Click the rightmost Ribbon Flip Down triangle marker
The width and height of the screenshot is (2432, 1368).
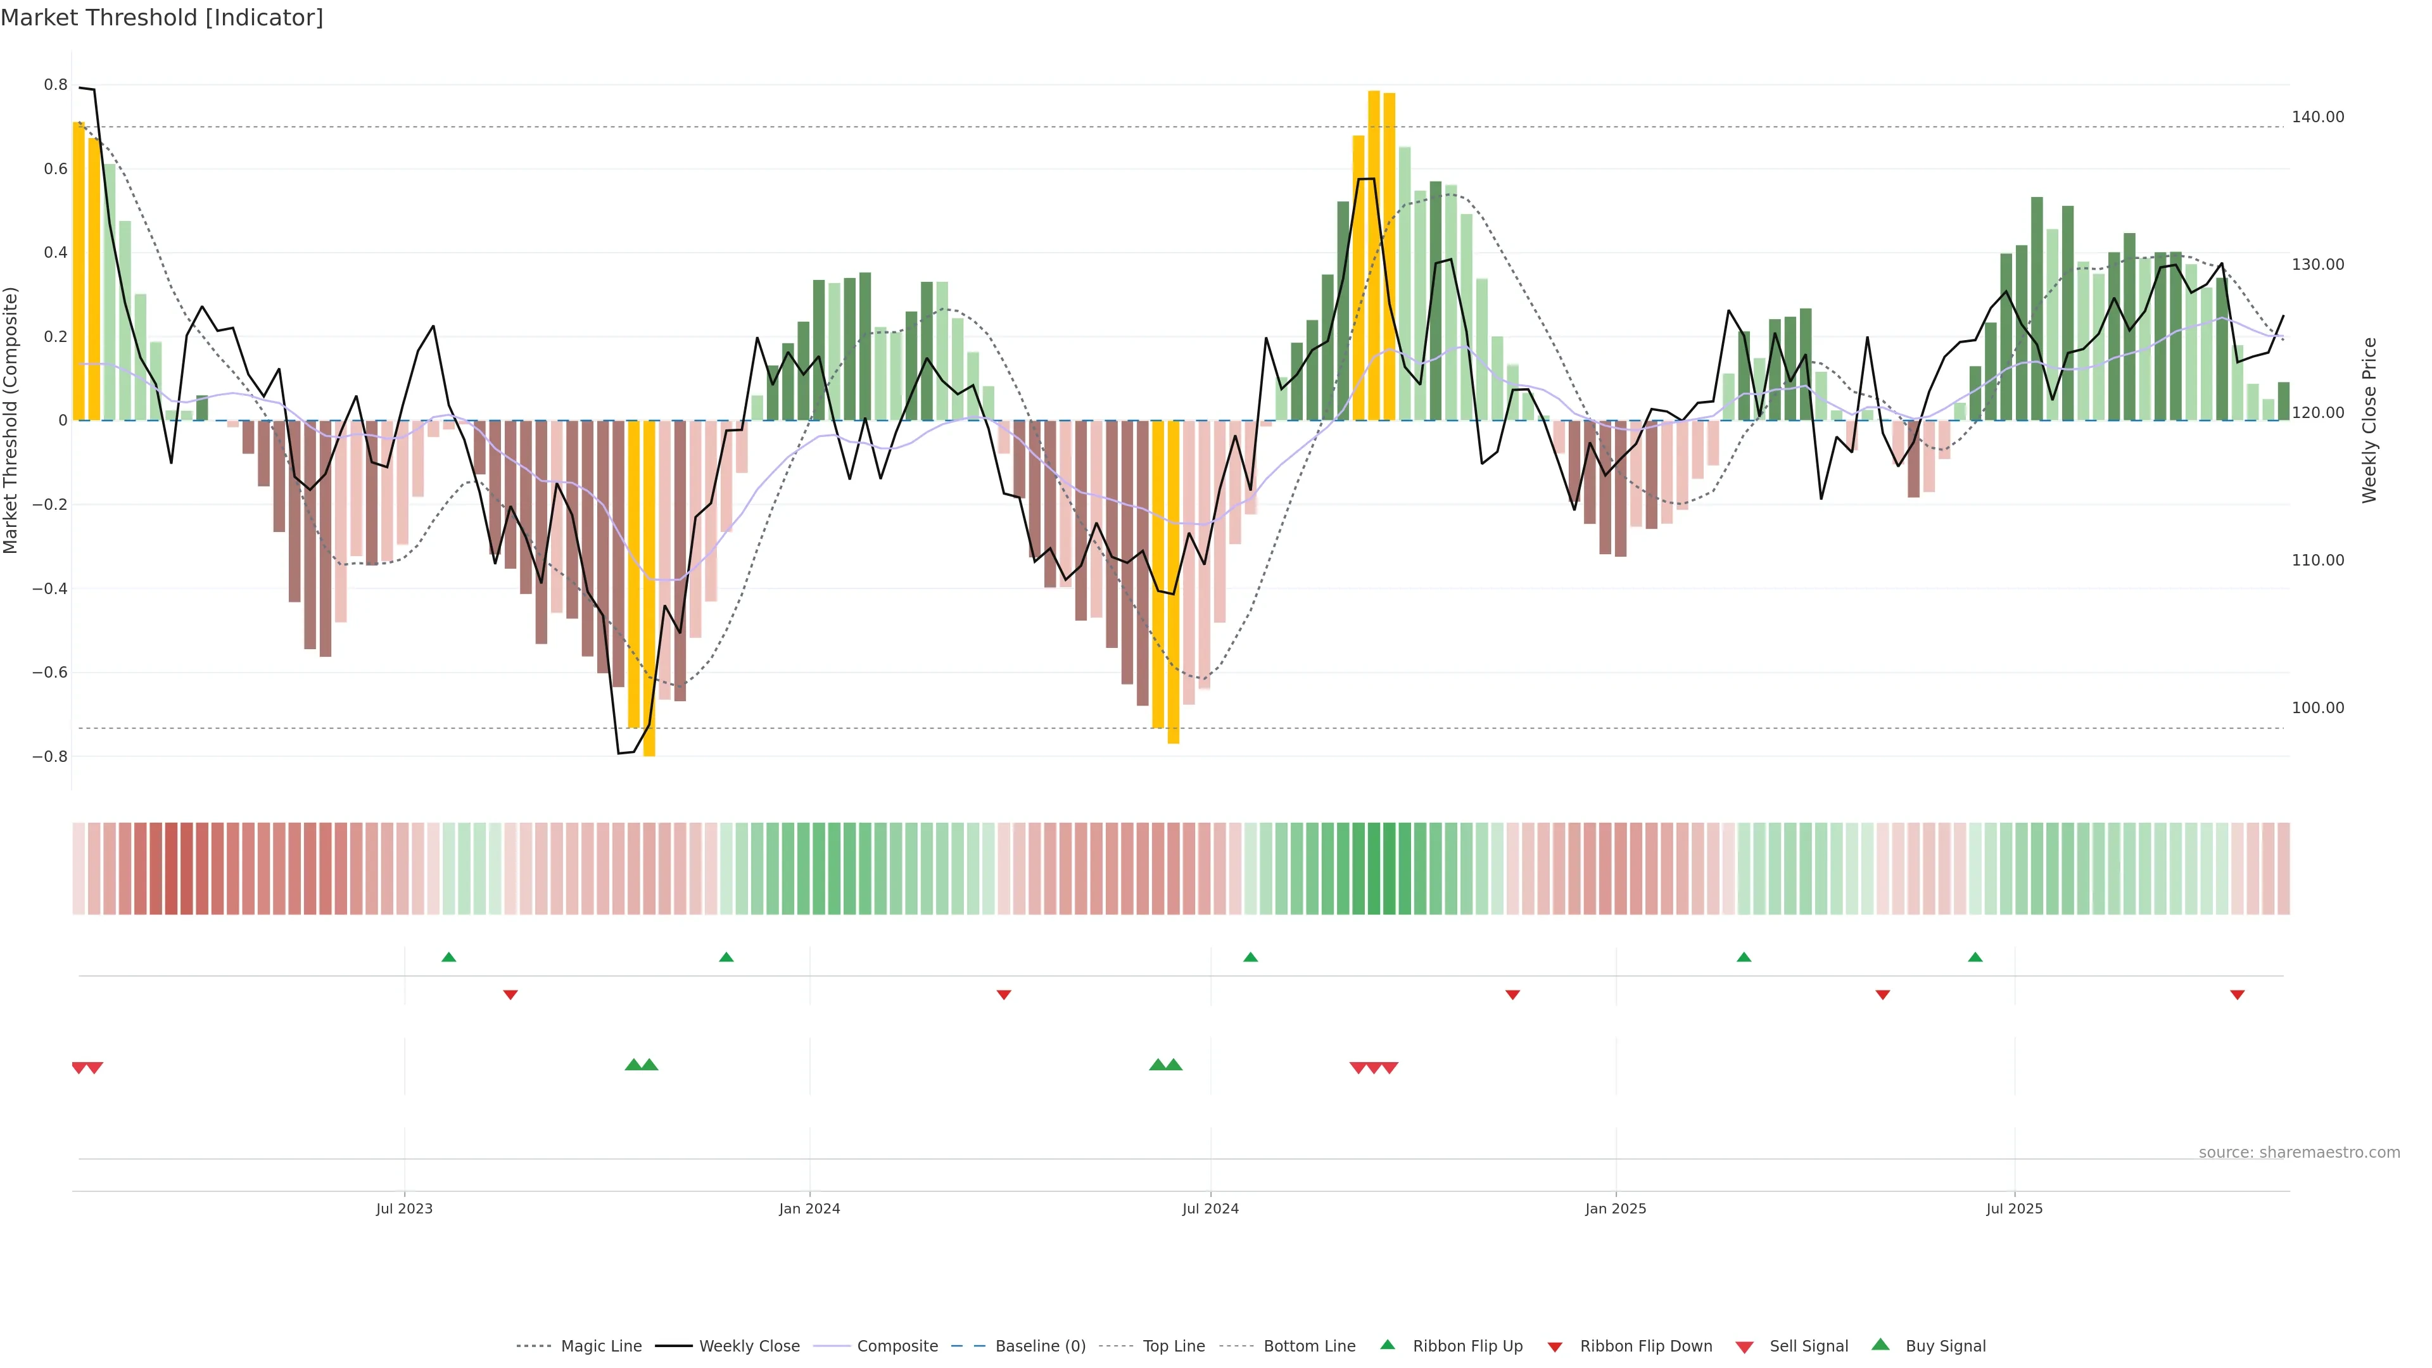click(2236, 995)
